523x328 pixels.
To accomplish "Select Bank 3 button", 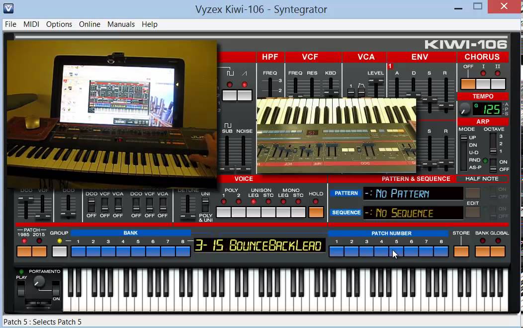I will (x=108, y=251).
